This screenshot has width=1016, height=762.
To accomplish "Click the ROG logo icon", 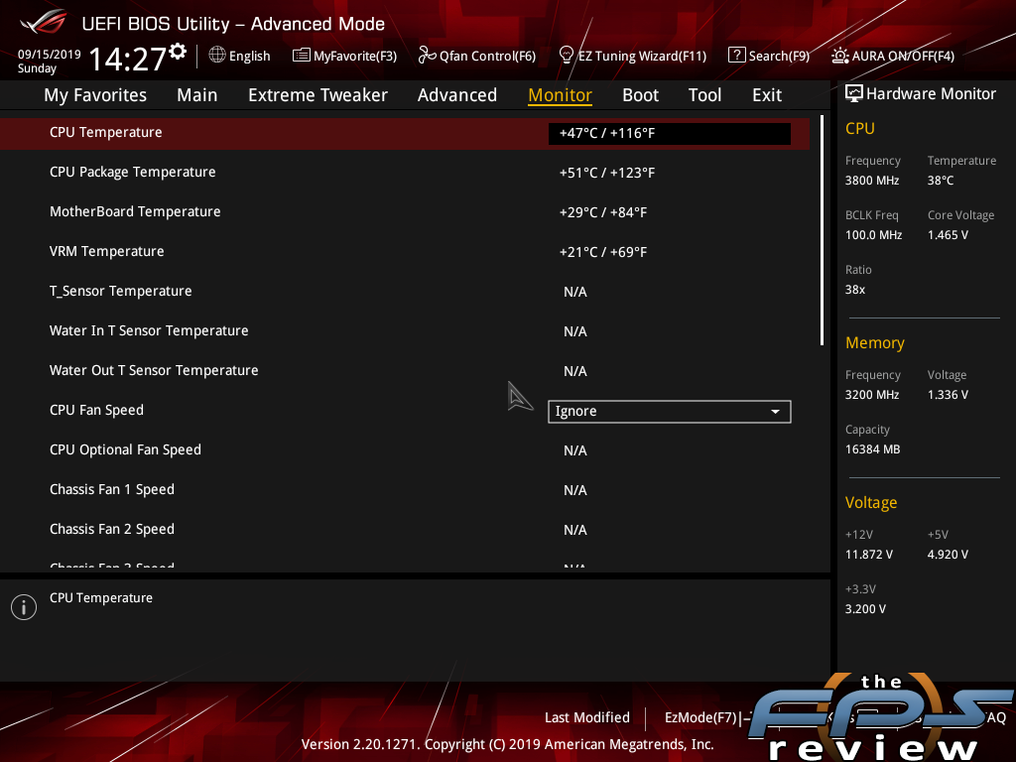I will point(44,22).
